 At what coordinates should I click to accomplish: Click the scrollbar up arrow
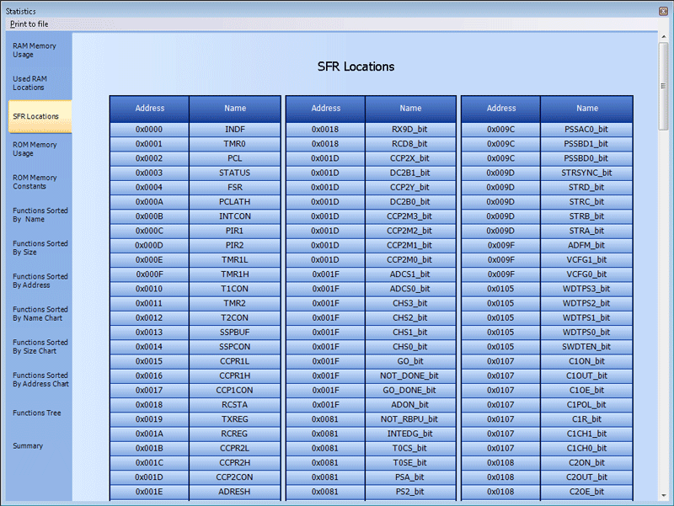tap(664, 37)
